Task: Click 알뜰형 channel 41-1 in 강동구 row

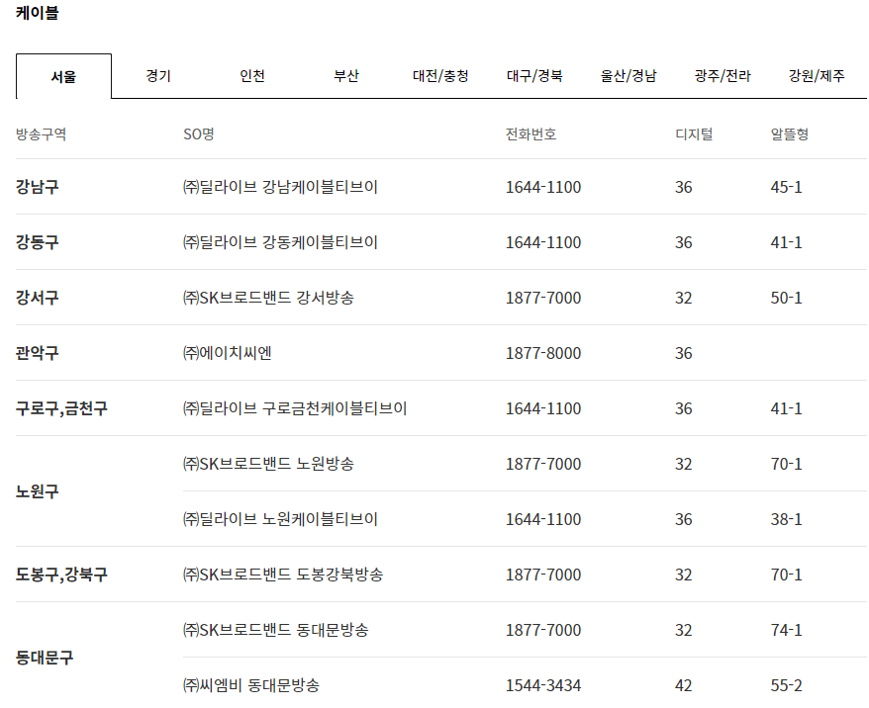Action: 786,242
